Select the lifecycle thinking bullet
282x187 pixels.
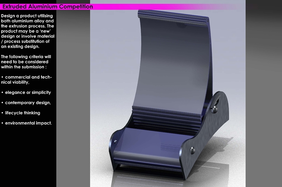[x=21, y=113]
